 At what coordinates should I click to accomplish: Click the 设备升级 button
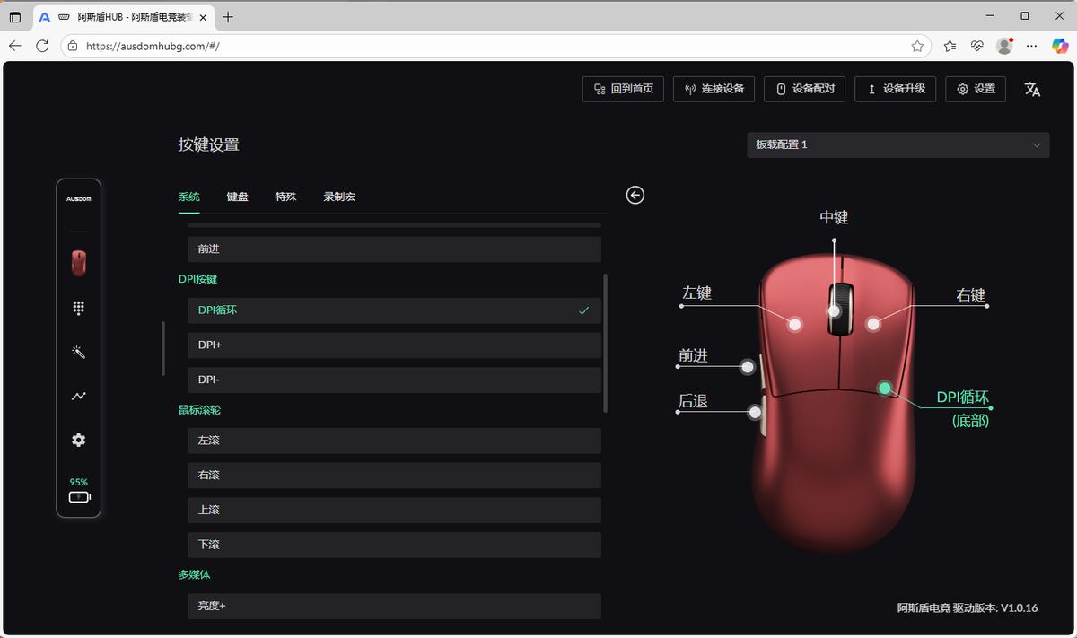(x=895, y=89)
